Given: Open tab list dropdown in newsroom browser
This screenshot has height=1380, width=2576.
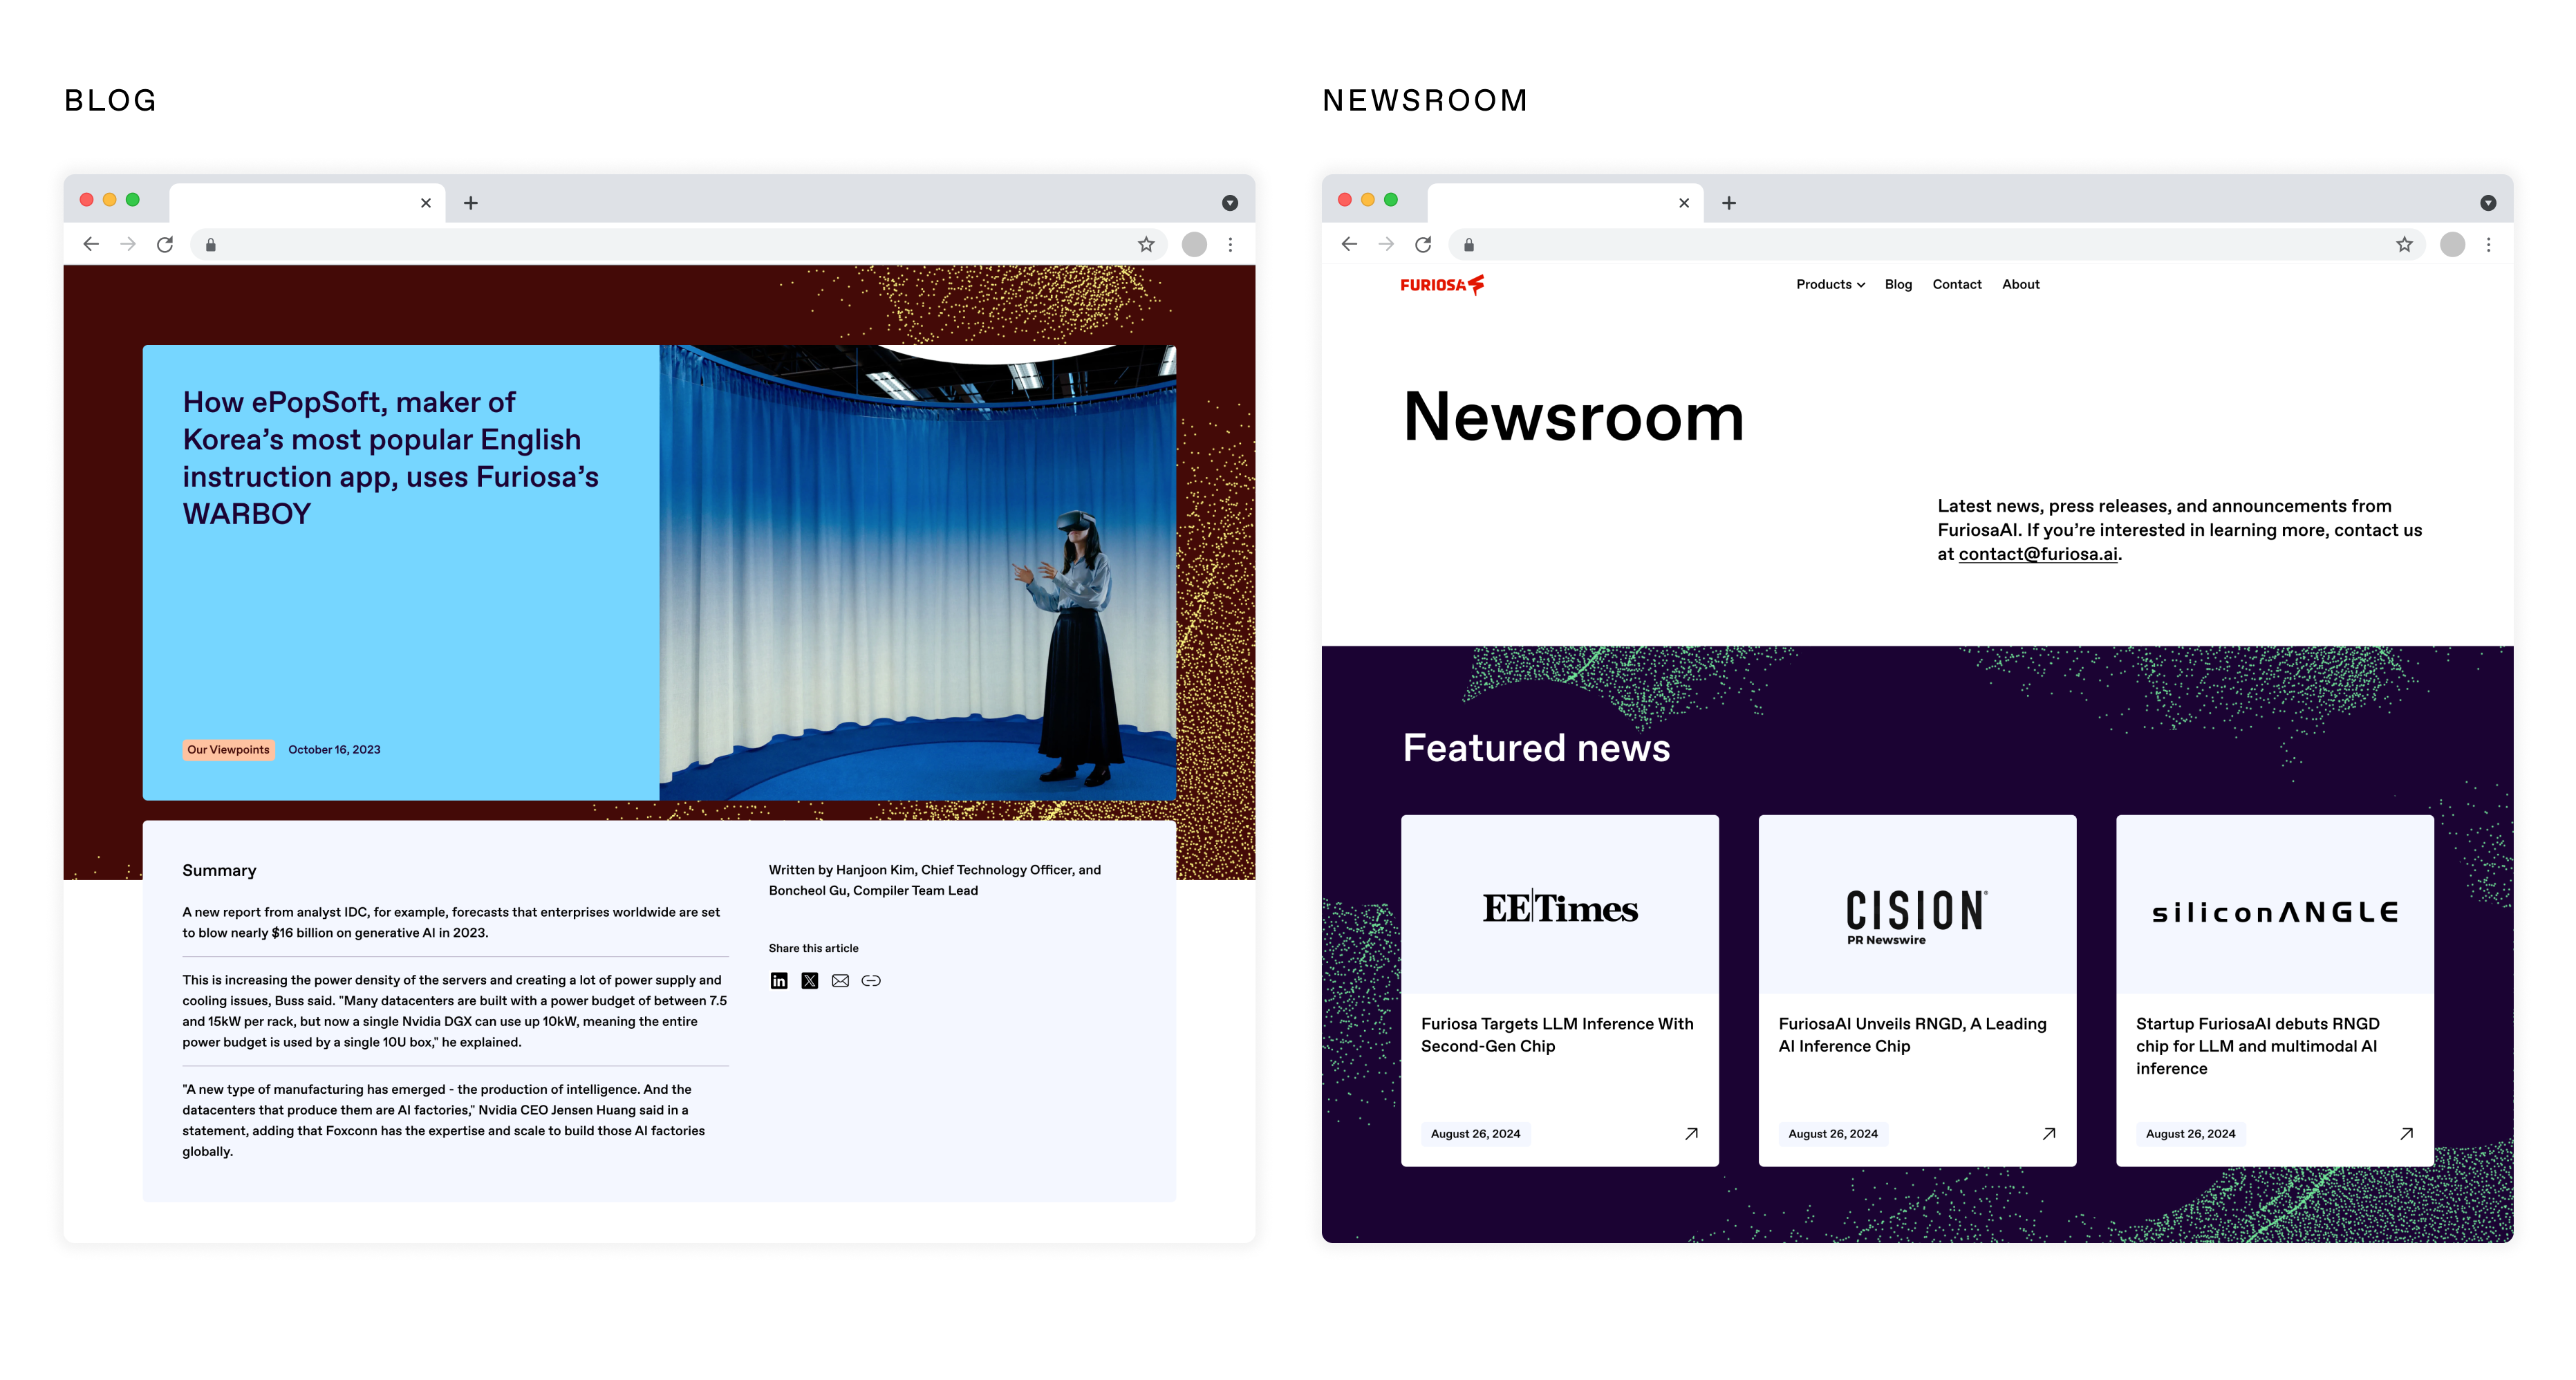Looking at the screenshot, I should pos(2488,203).
